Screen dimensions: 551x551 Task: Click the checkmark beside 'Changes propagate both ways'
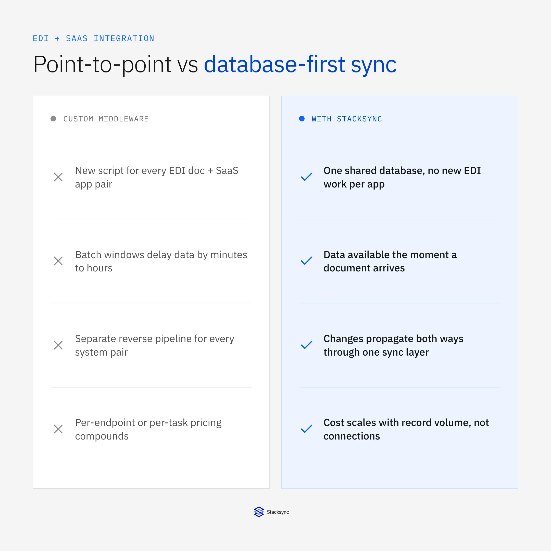tap(307, 345)
